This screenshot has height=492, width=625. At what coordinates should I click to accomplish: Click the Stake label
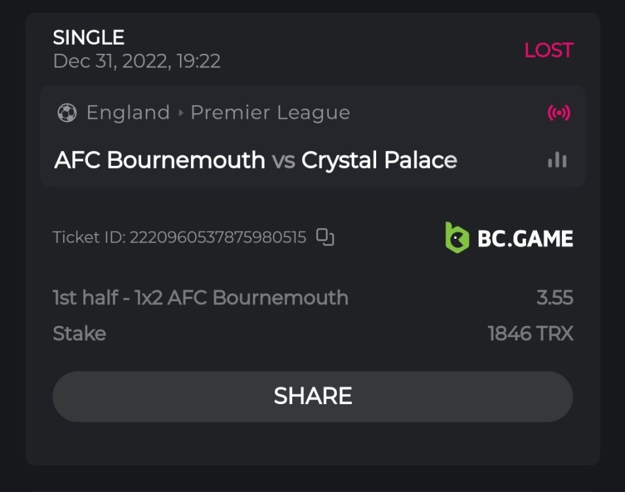click(79, 334)
